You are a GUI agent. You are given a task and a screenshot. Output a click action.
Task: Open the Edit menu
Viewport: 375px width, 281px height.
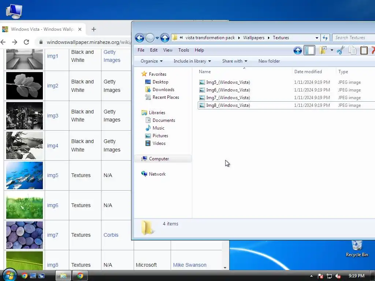point(154,50)
